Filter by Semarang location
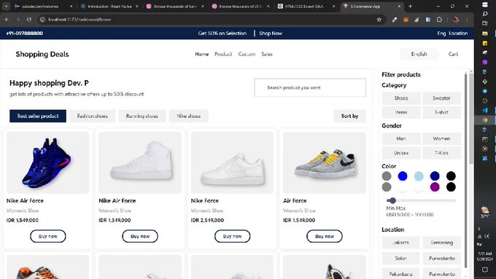 441,243
